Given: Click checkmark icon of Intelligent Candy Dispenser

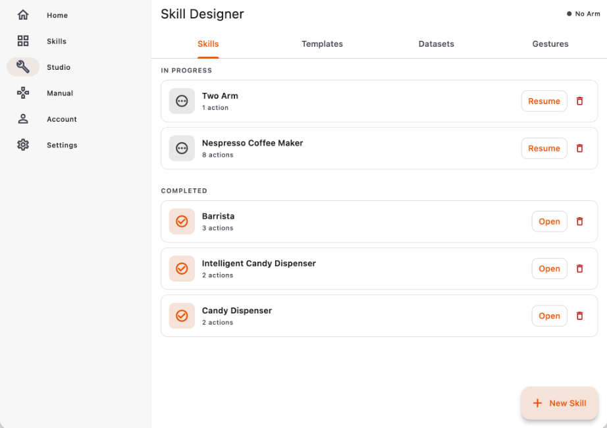Looking at the screenshot, I should coord(182,269).
